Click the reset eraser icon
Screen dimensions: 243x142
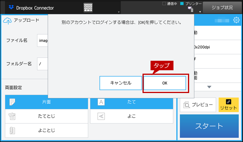click(x=228, y=102)
